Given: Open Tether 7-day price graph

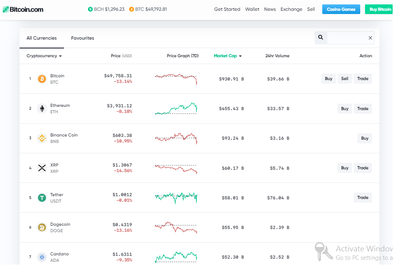Looking at the screenshot, I should coord(176,198).
